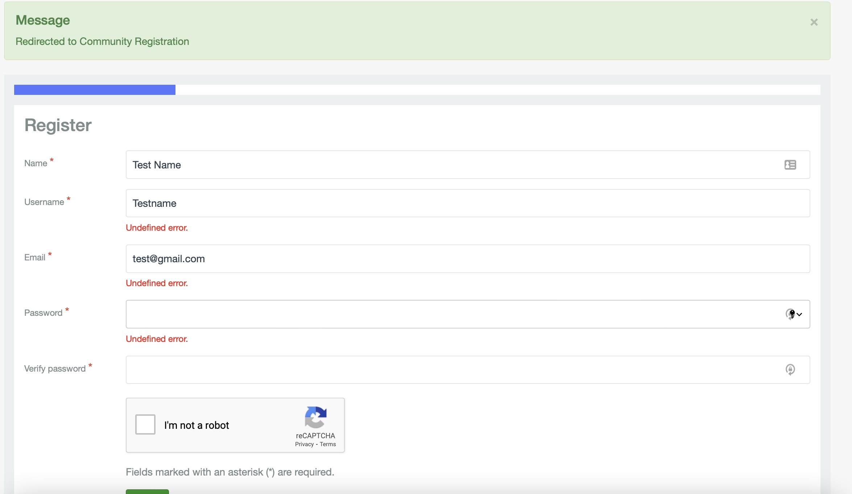852x494 pixels.
Task: Expand the password autofill chevron
Action: click(799, 314)
